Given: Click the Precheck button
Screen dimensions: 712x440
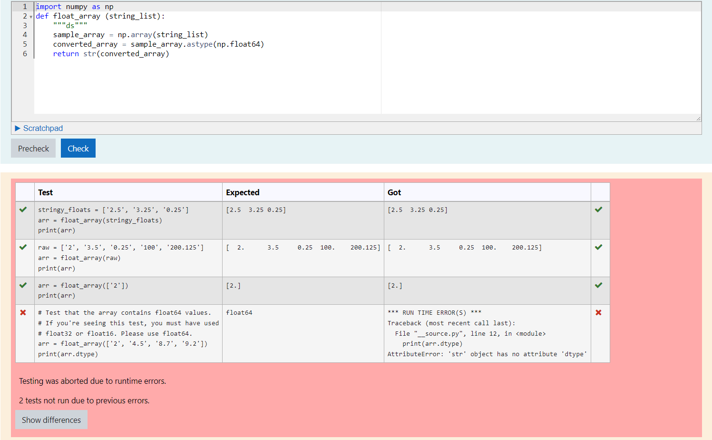Looking at the screenshot, I should 33,148.
